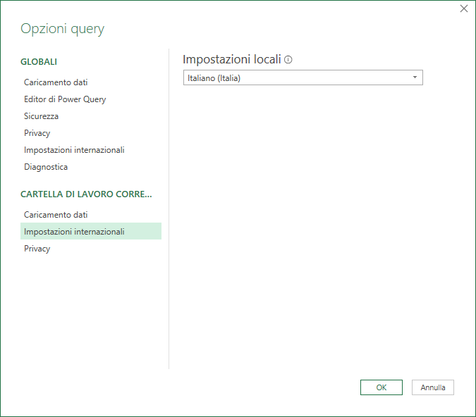Open Privacy under GLOBALI section
The height and width of the screenshot is (417, 476).
click(37, 133)
